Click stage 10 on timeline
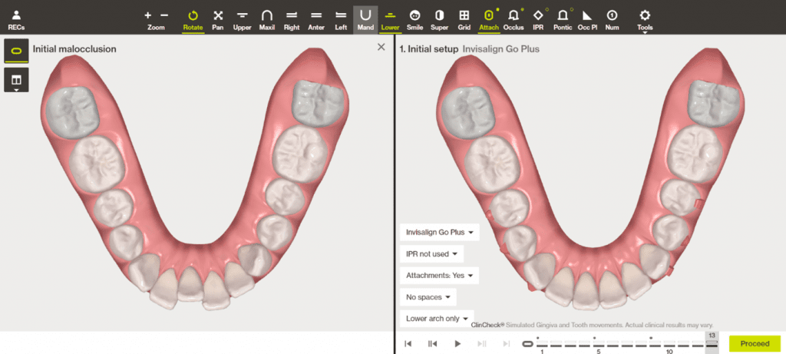Screen dimensions: 786x354 click(669, 344)
